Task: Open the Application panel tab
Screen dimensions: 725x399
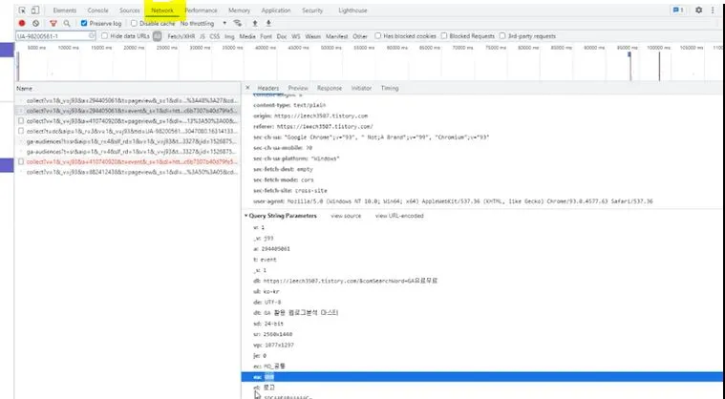Action: pyautogui.click(x=276, y=10)
